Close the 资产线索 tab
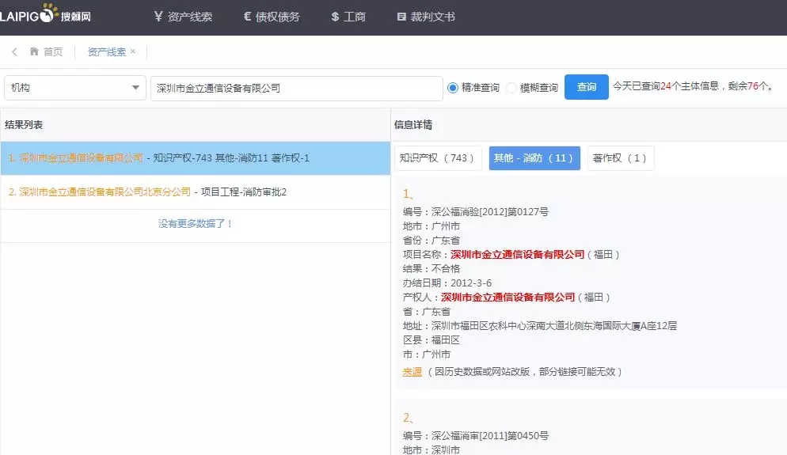The height and width of the screenshot is (455, 787). point(132,51)
